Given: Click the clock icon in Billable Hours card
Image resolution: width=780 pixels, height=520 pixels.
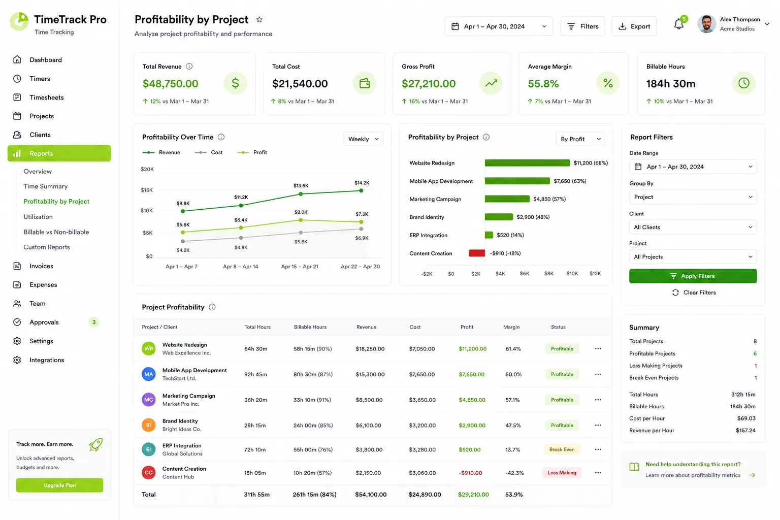Looking at the screenshot, I should pos(744,83).
